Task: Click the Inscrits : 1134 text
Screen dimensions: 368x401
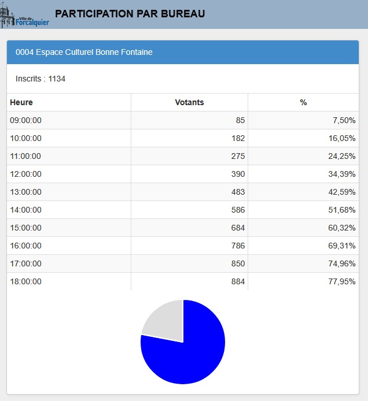Action: (41, 79)
